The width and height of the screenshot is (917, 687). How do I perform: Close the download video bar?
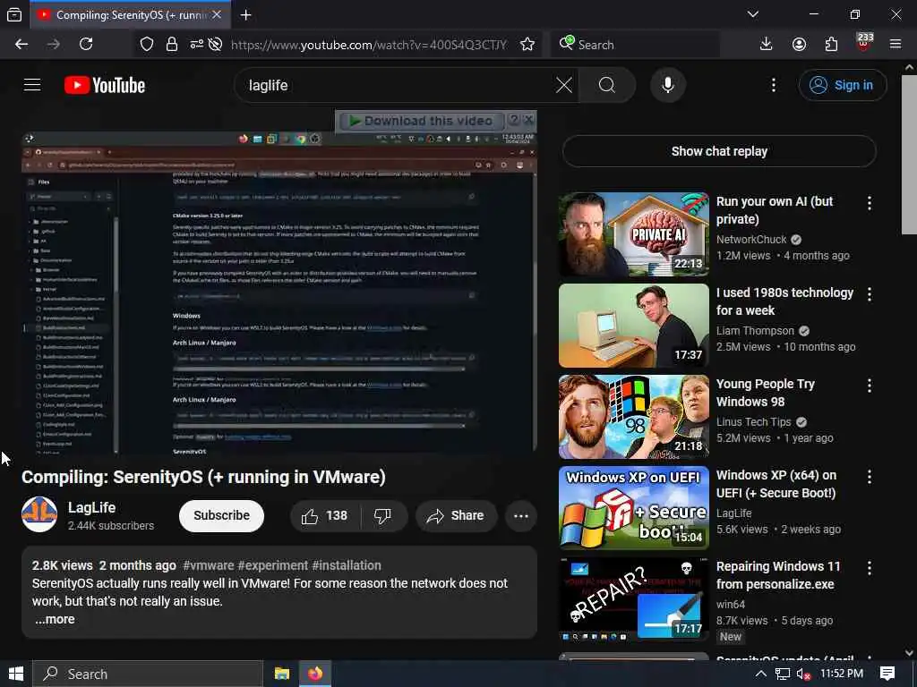pos(528,120)
